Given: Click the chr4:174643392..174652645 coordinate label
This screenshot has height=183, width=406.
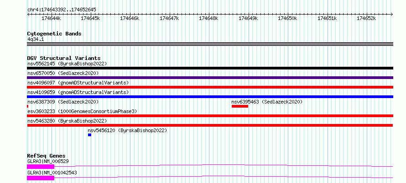Looking at the screenshot, I should coord(62,10).
